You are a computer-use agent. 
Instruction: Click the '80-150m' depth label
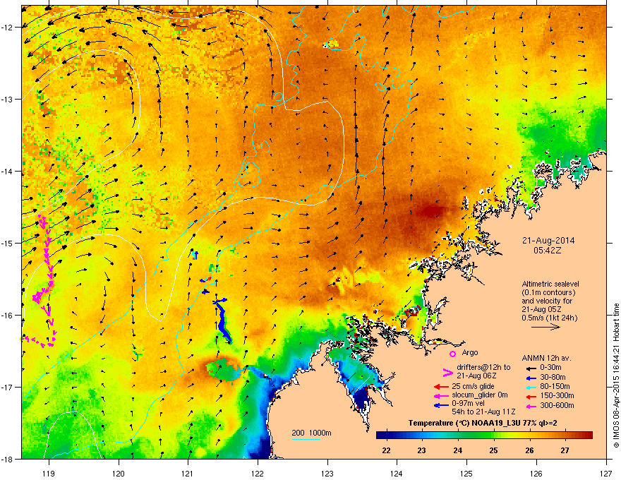(x=555, y=387)
